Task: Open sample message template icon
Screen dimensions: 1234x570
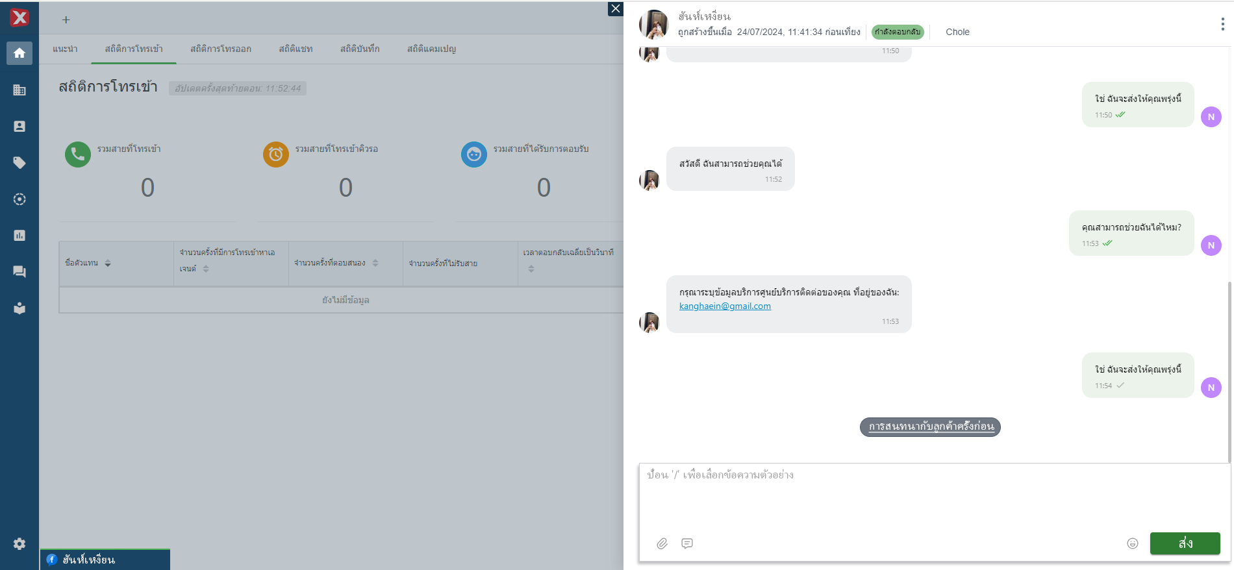Action: pos(687,543)
